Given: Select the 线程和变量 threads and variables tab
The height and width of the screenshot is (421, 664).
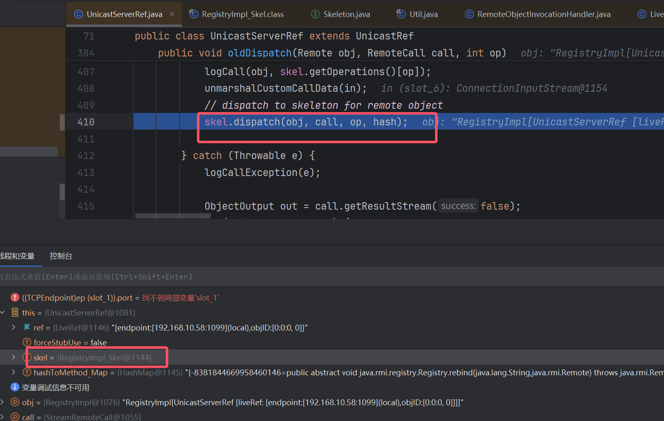Looking at the screenshot, I should [17, 256].
